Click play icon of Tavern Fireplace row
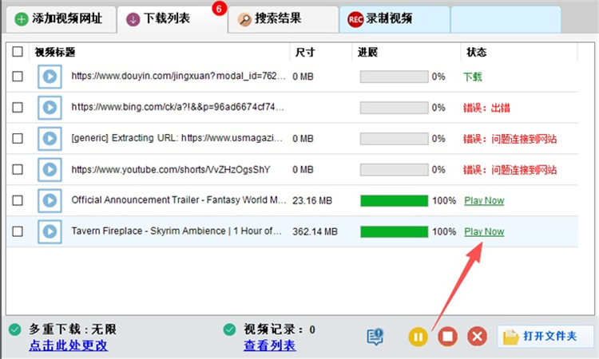The height and width of the screenshot is (359, 599). point(50,231)
